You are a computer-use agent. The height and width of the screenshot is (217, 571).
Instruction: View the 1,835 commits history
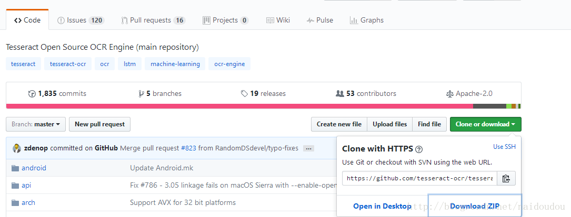click(57, 93)
